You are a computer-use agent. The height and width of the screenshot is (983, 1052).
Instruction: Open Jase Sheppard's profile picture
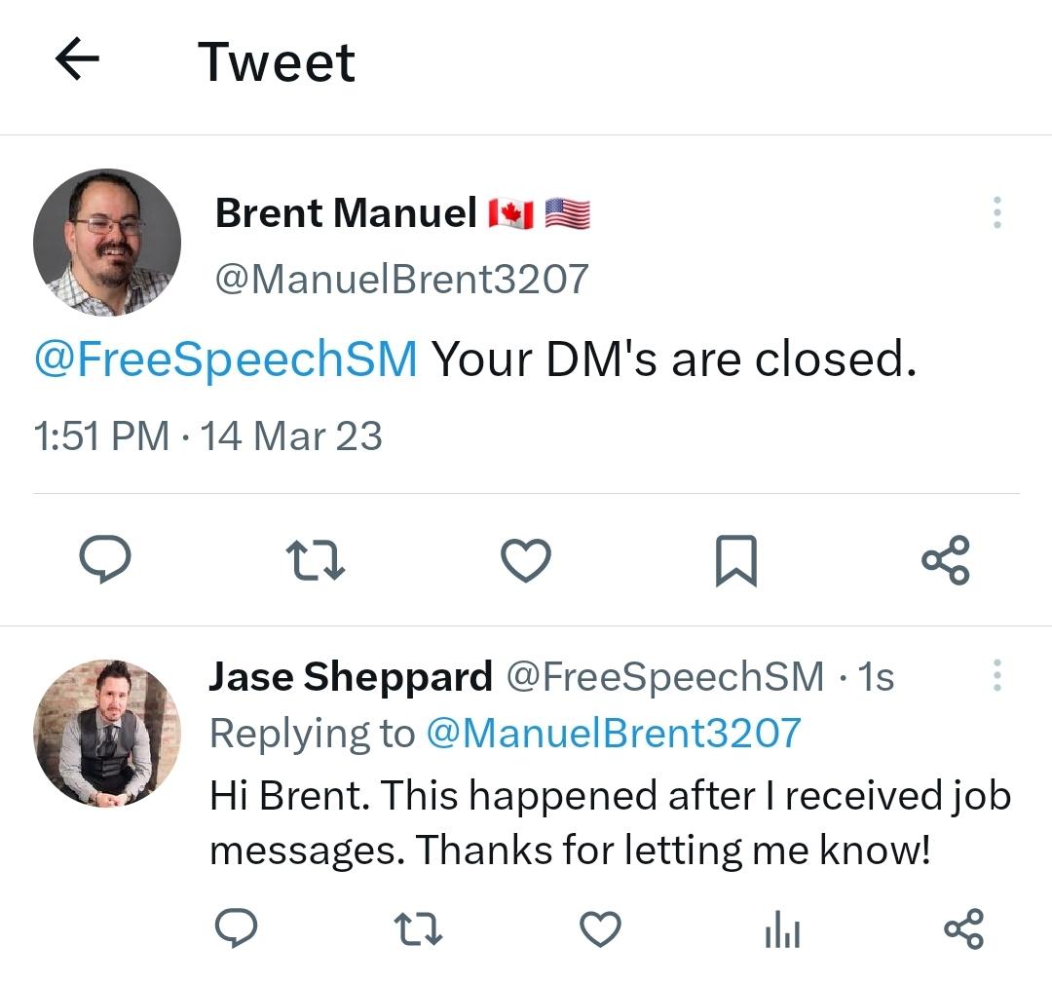click(107, 733)
